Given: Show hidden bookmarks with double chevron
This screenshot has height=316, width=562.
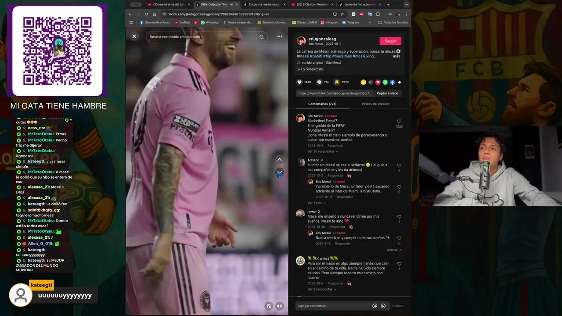Looking at the screenshot, I should pos(369,22).
